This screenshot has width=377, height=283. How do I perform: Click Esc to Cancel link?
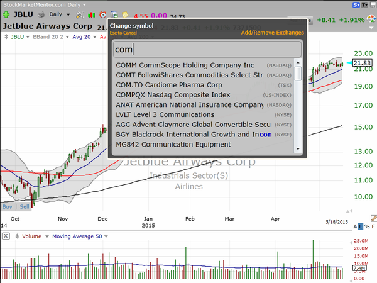pos(123,33)
